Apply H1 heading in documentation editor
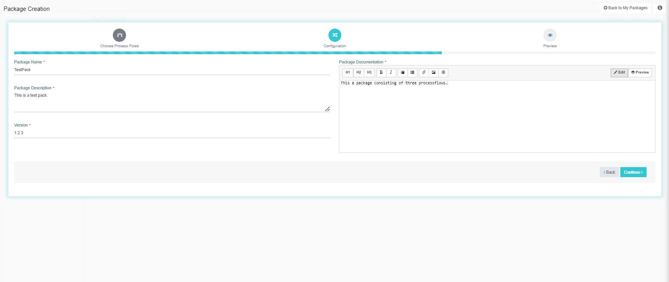The width and height of the screenshot is (669, 282). [x=348, y=73]
